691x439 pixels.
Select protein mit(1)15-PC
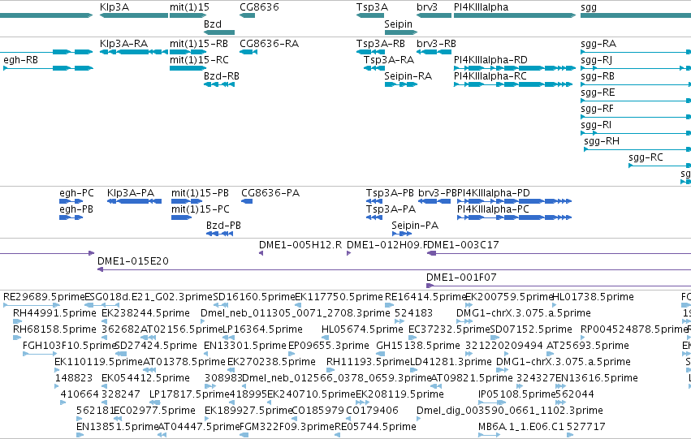tap(182, 217)
